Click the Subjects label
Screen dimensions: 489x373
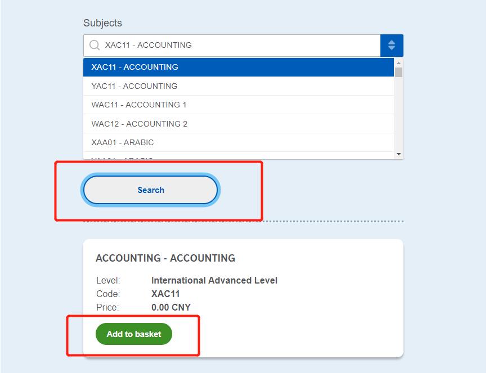102,23
